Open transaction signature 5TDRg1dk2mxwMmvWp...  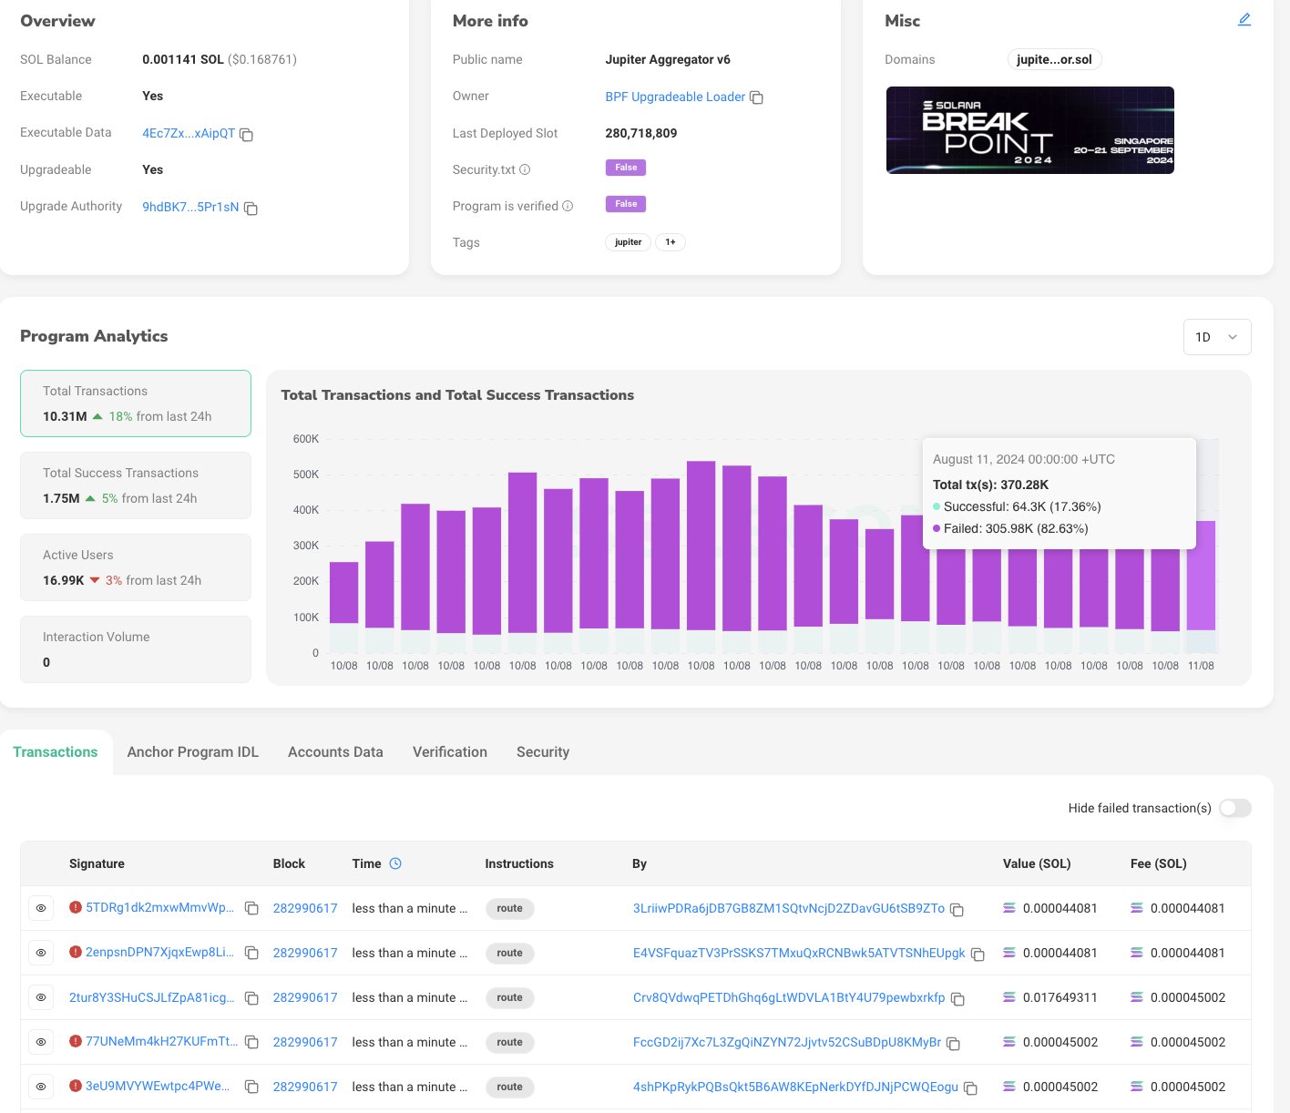(159, 908)
